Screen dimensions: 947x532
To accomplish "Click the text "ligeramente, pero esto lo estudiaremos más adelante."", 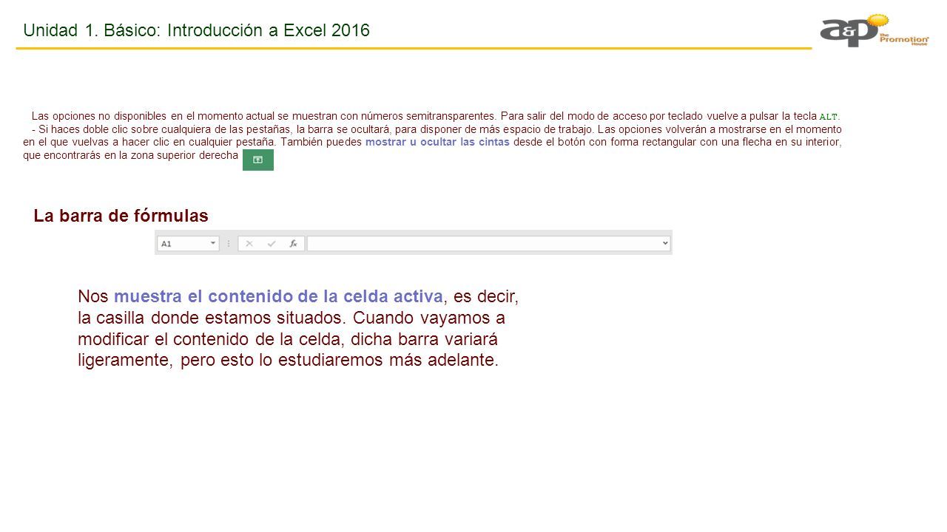I will click(289, 361).
